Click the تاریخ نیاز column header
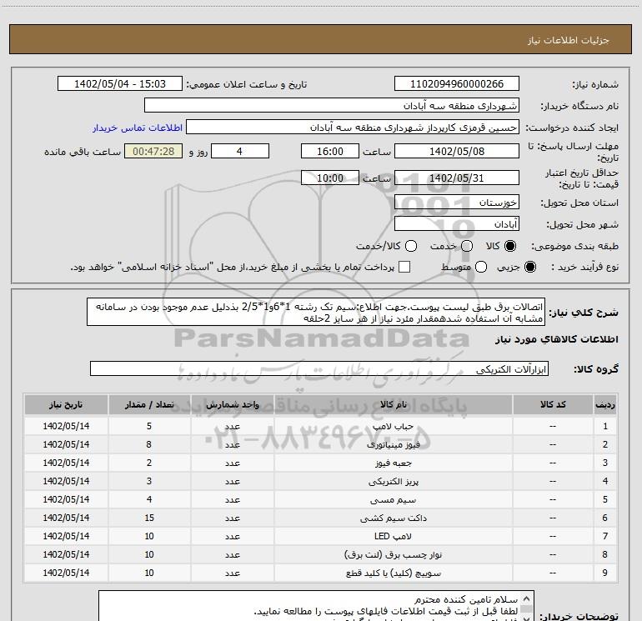The image size is (642, 621). click(x=66, y=404)
